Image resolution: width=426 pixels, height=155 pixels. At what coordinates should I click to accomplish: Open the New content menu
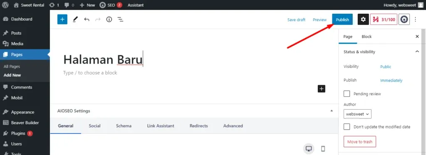(x=87, y=5)
